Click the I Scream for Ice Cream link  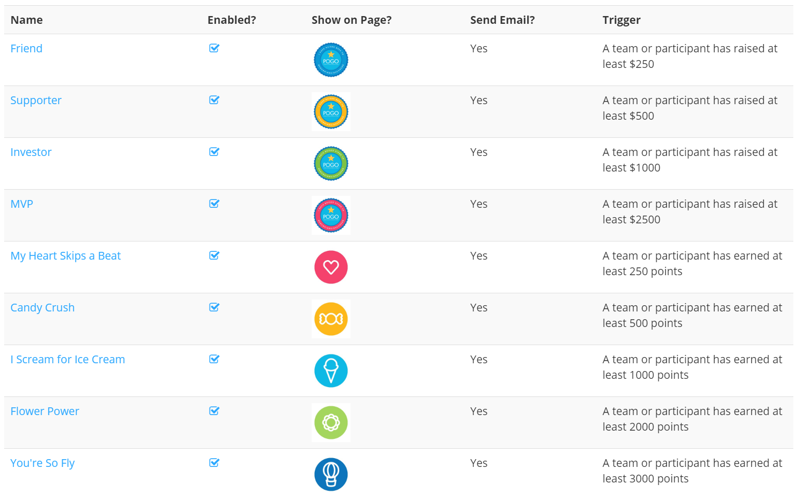tap(67, 359)
